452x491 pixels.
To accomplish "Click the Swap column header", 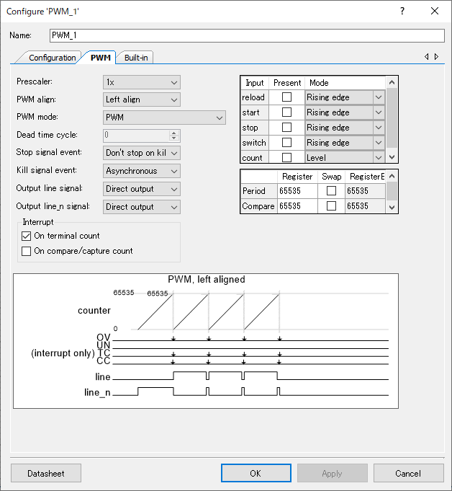I will (x=331, y=177).
